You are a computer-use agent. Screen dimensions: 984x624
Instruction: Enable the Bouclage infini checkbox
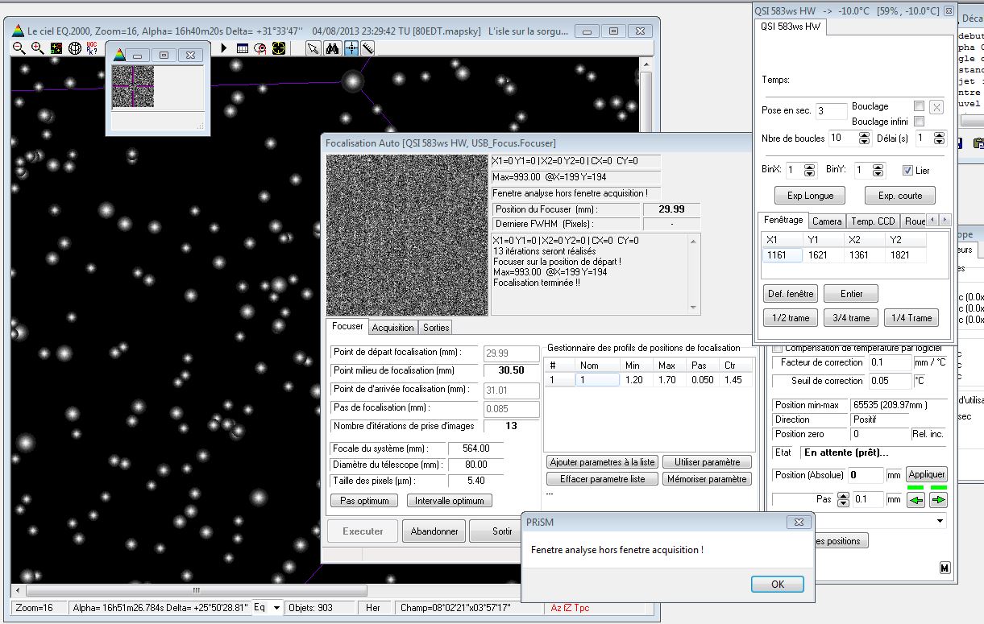tap(919, 122)
